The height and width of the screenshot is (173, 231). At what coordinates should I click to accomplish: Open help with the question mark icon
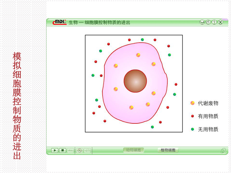[x=214, y=22]
